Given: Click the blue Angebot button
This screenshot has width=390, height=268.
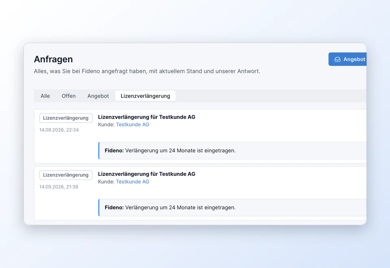Looking at the screenshot, I should (347, 59).
